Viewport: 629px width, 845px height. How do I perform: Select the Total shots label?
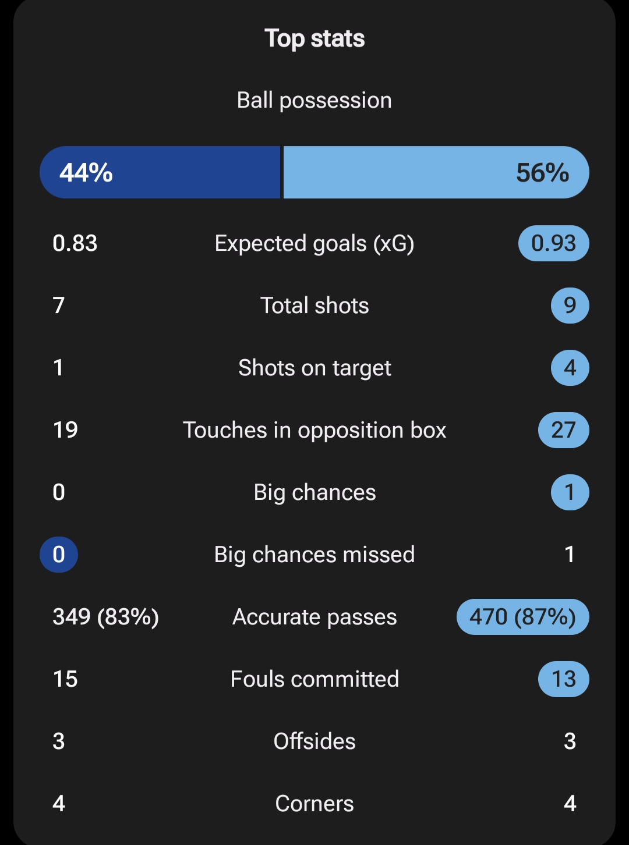pyautogui.click(x=314, y=306)
